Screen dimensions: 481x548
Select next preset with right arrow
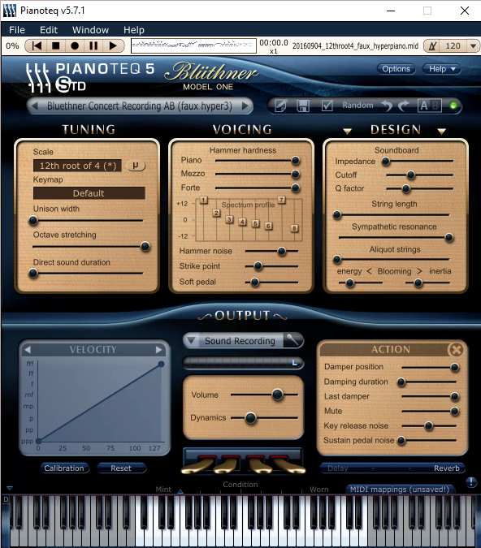pyautogui.click(x=245, y=106)
